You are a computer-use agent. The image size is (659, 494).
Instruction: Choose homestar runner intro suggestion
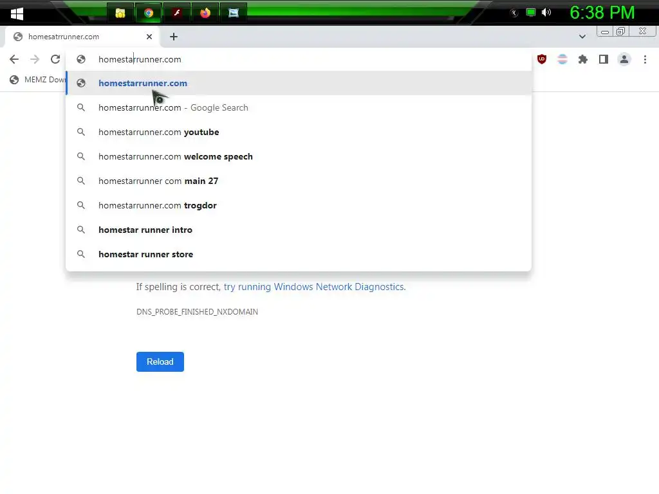click(x=299, y=230)
